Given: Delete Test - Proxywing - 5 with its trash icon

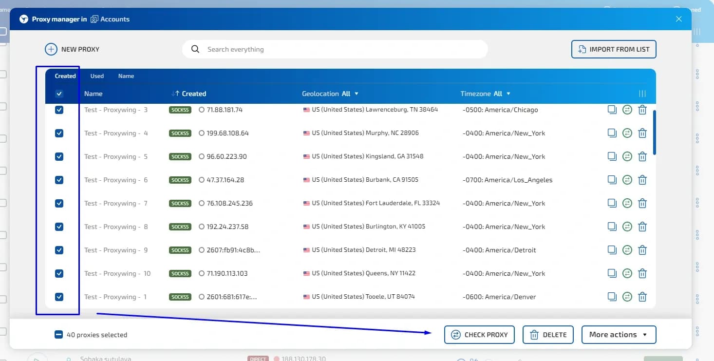Looking at the screenshot, I should point(642,156).
